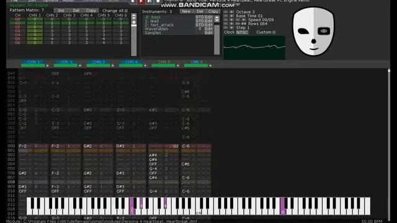Edit the fast_attack instrument
This screenshot has width=397, height=223.
tap(208, 25)
